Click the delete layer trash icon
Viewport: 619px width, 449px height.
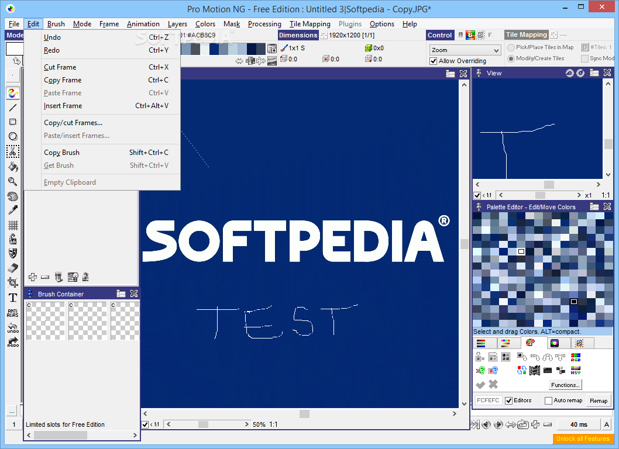[x=59, y=277]
